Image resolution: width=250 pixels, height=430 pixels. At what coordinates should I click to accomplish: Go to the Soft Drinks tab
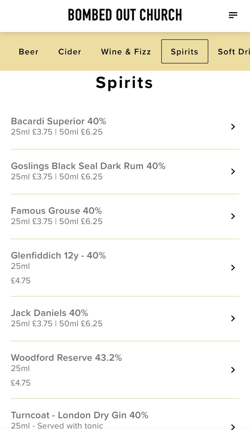(x=233, y=52)
